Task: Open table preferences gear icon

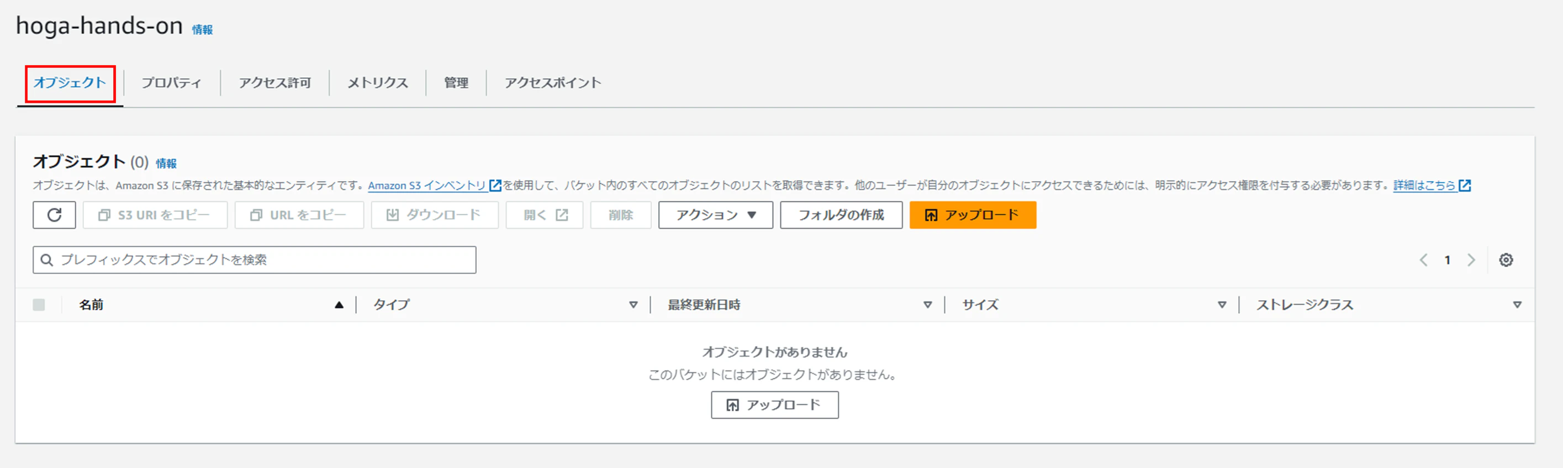Action: [x=1506, y=260]
